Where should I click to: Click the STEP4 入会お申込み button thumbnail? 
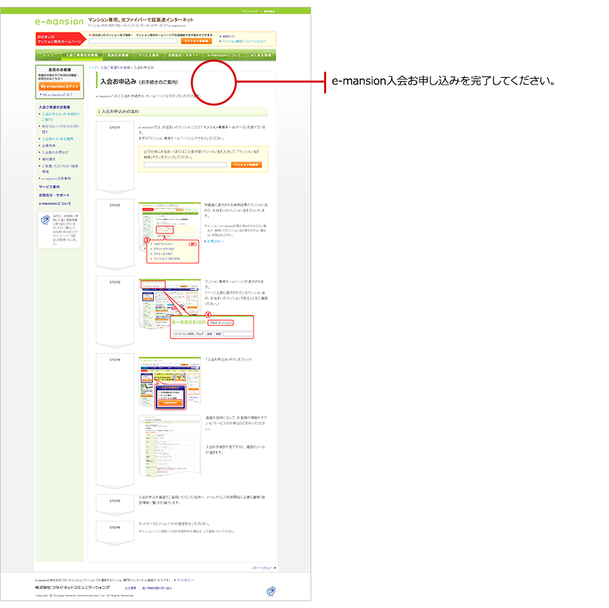click(170, 383)
